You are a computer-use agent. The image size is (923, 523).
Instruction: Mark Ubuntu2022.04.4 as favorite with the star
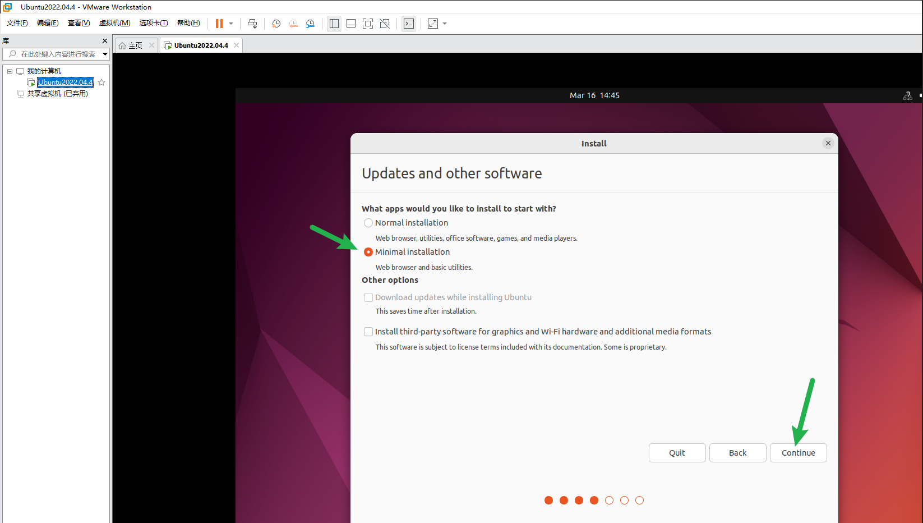(101, 82)
